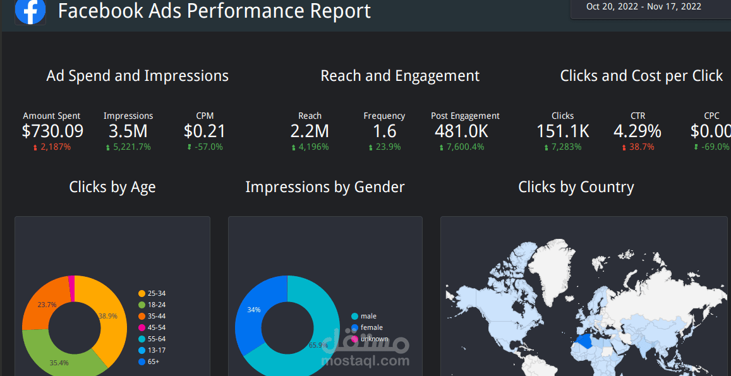731x376 pixels.
Task: Click the 25-34 age legend swatch
Action: coord(142,293)
